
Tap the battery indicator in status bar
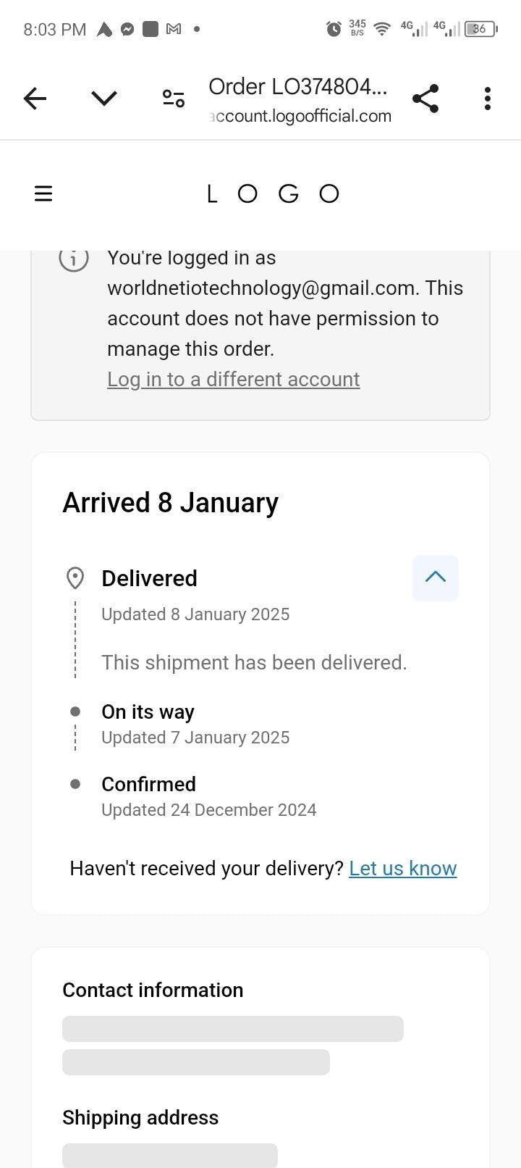point(480,29)
